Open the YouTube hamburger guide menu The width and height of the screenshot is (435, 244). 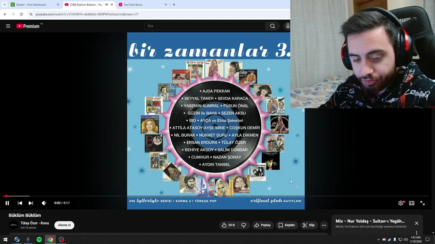click(x=8, y=26)
